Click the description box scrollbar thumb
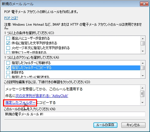150x132 pixels. [142, 94]
